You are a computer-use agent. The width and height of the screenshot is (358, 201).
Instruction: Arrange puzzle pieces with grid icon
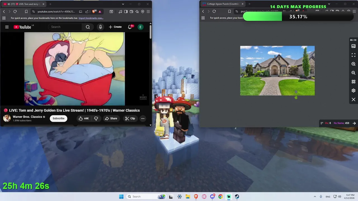pyautogui.click(x=354, y=82)
